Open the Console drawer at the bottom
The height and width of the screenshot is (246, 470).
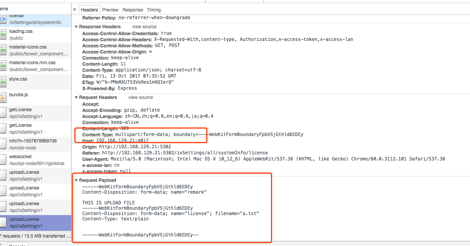(16, 244)
